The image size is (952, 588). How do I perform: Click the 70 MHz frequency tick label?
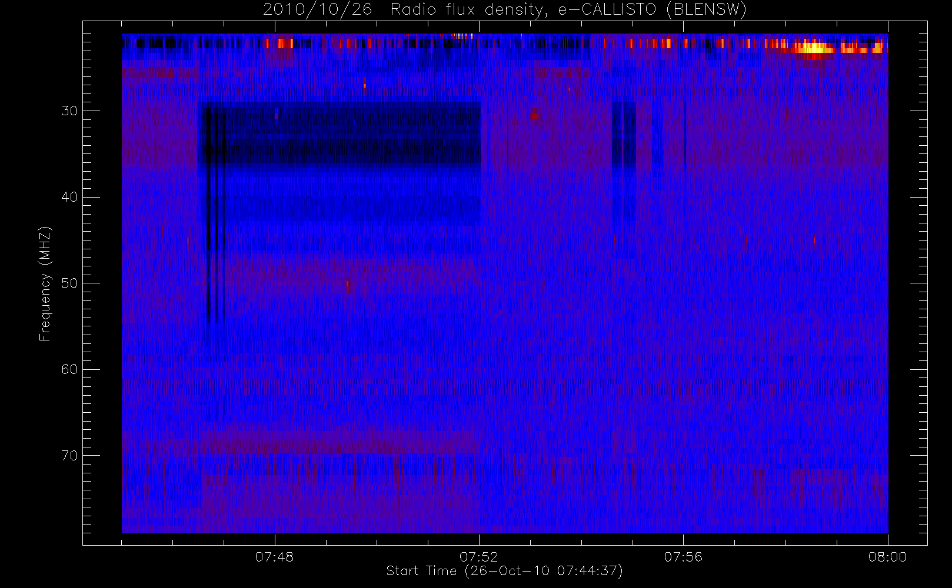point(69,456)
